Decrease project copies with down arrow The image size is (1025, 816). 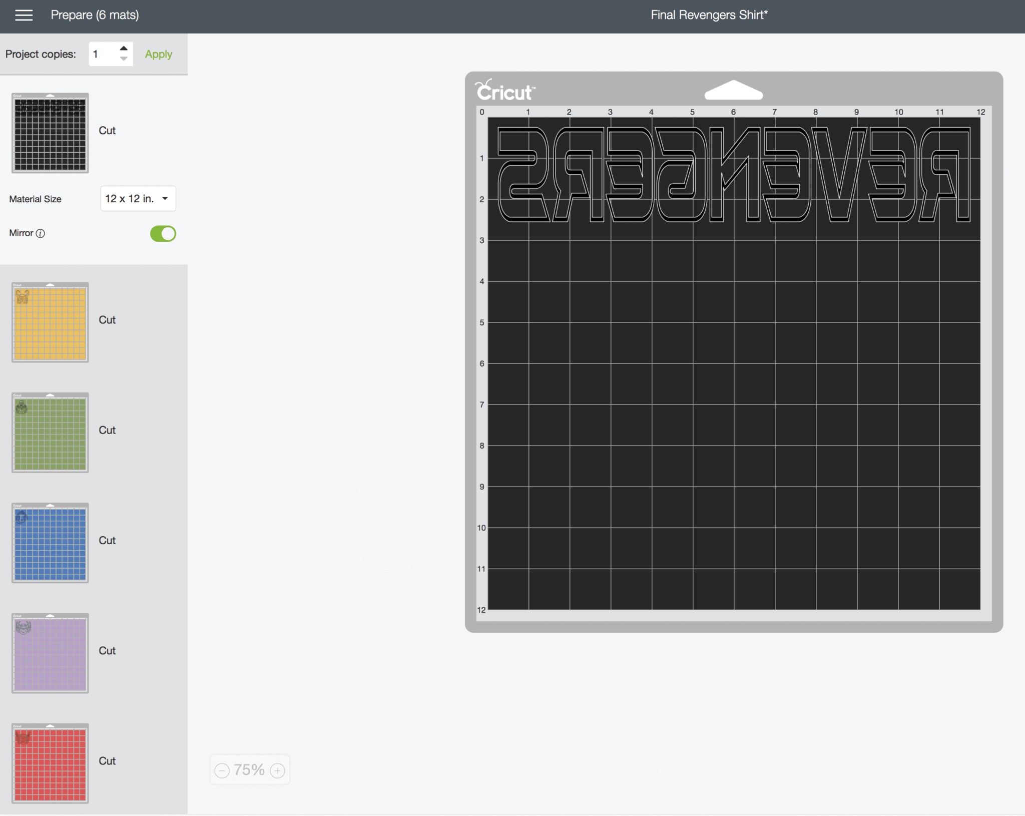click(124, 59)
